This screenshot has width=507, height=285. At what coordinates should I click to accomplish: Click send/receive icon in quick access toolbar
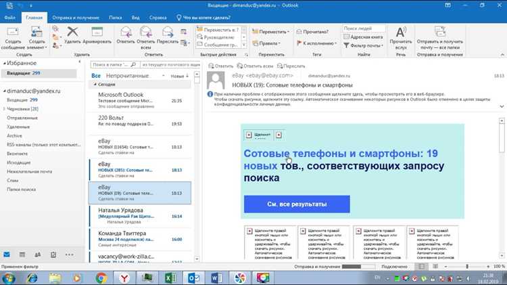pos(9,5)
